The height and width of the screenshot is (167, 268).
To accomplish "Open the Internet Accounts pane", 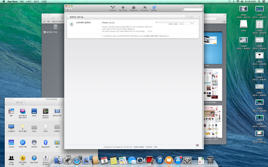I will (x=22, y=143).
